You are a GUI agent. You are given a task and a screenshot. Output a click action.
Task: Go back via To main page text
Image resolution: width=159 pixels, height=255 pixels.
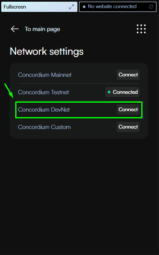pyautogui.click(x=42, y=29)
